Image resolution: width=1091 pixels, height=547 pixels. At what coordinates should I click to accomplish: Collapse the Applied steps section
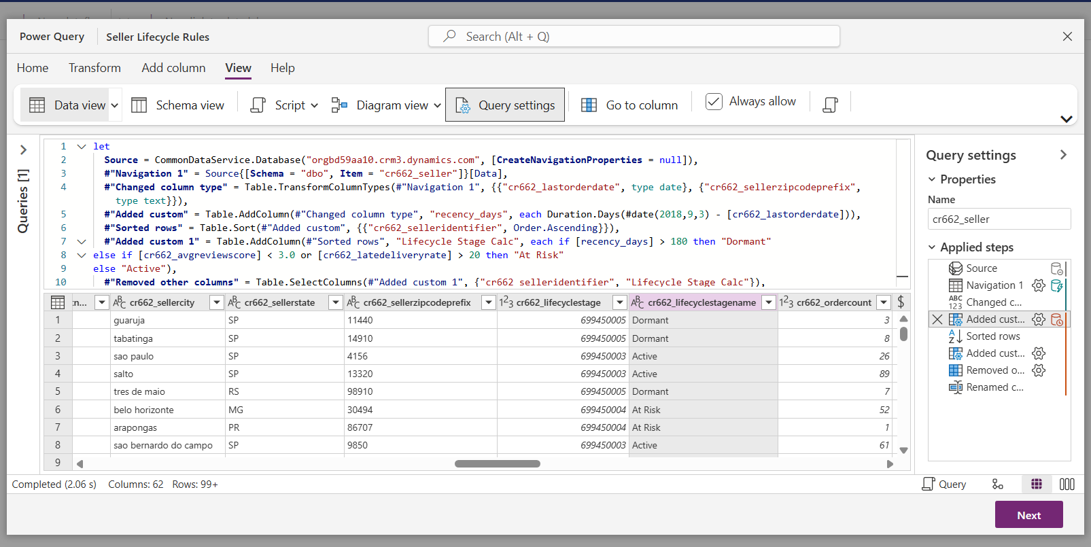[932, 247]
